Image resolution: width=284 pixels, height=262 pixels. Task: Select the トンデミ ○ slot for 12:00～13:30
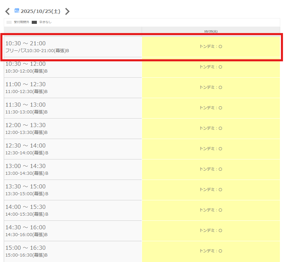(211, 128)
